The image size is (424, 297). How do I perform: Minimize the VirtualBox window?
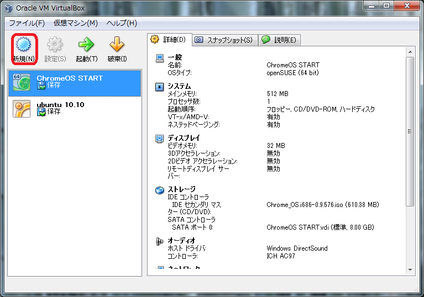371,6
